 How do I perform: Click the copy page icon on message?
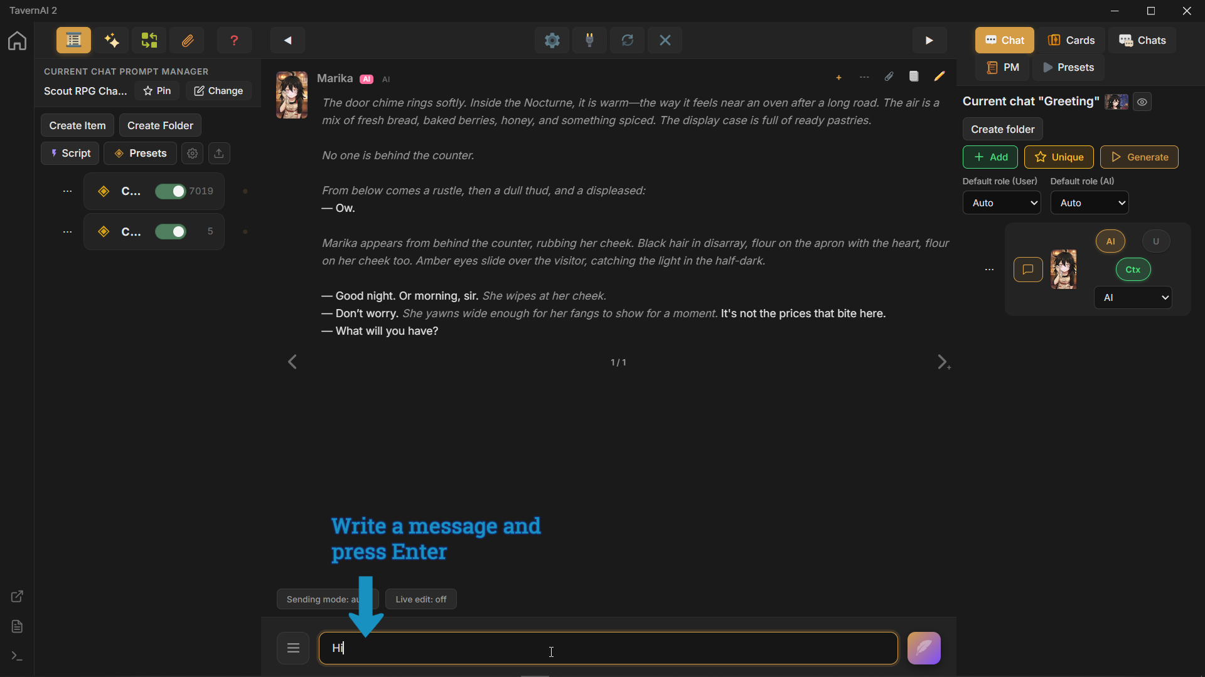(914, 76)
